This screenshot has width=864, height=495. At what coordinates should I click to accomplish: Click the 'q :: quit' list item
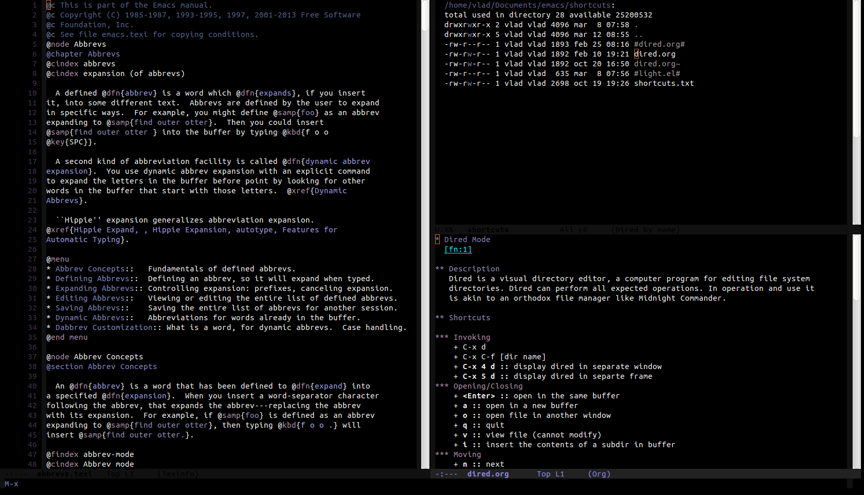(479, 425)
